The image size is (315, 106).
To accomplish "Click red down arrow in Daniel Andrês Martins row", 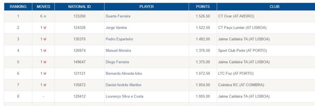I will (45, 85).
